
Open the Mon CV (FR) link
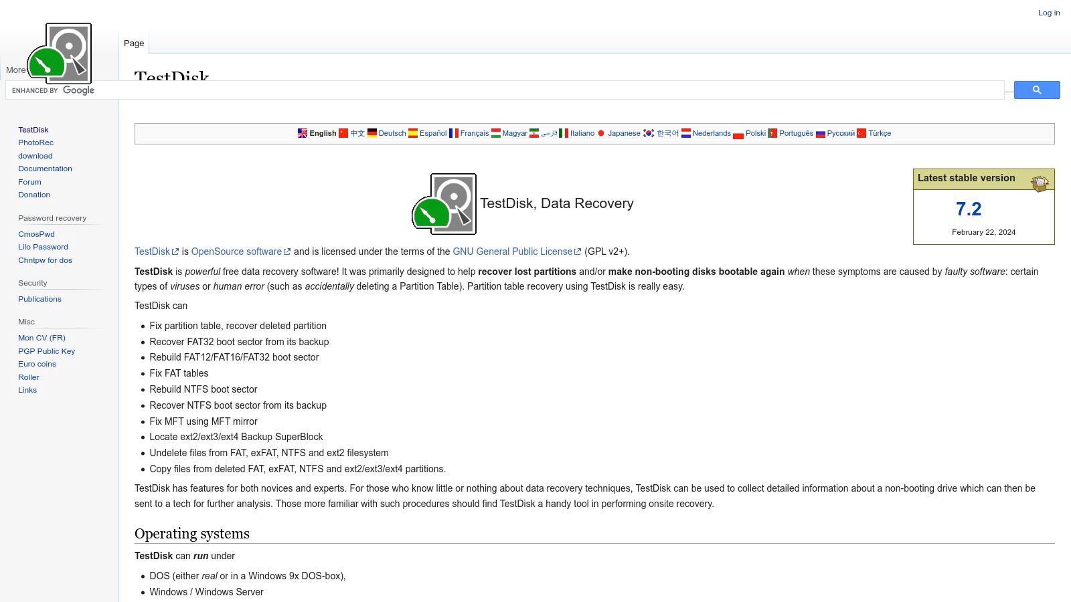(42, 338)
